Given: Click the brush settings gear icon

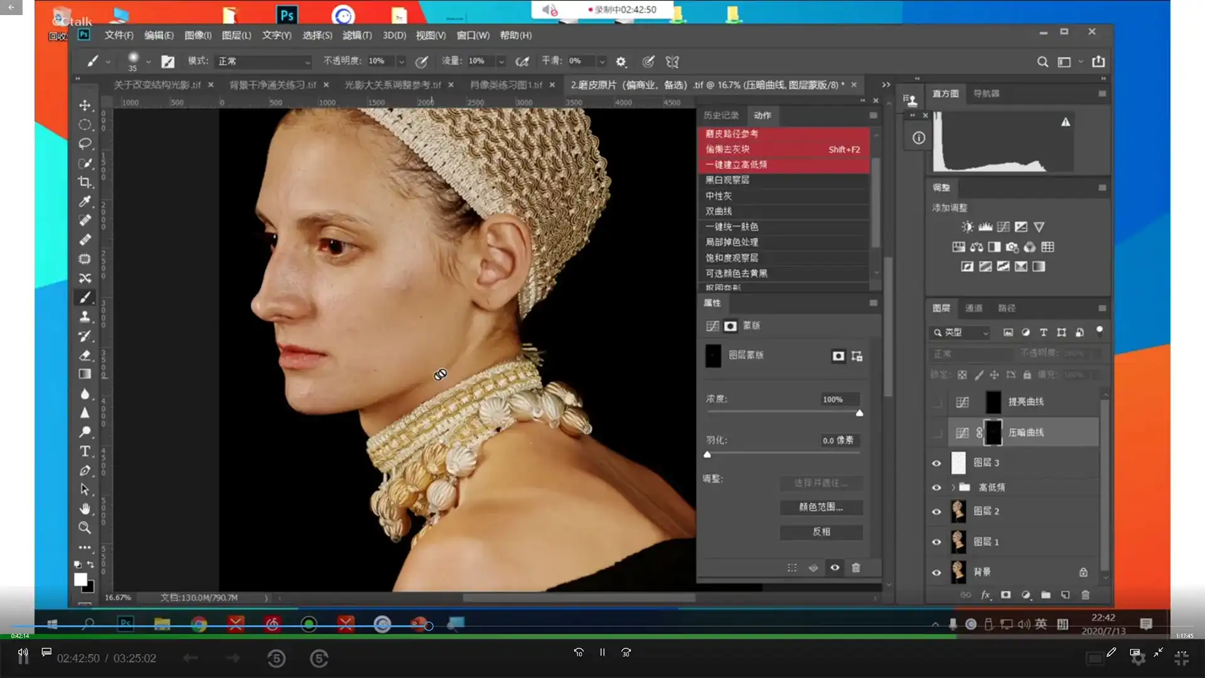Looking at the screenshot, I should (621, 62).
